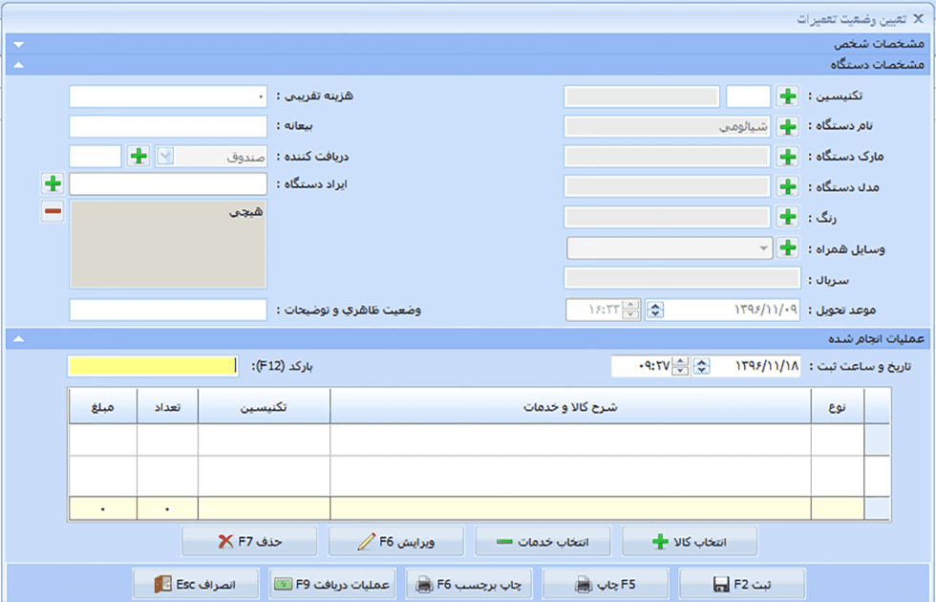Click the سریال input field
Image resolution: width=936 pixels, height=602 pixels.
(x=682, y=278)
